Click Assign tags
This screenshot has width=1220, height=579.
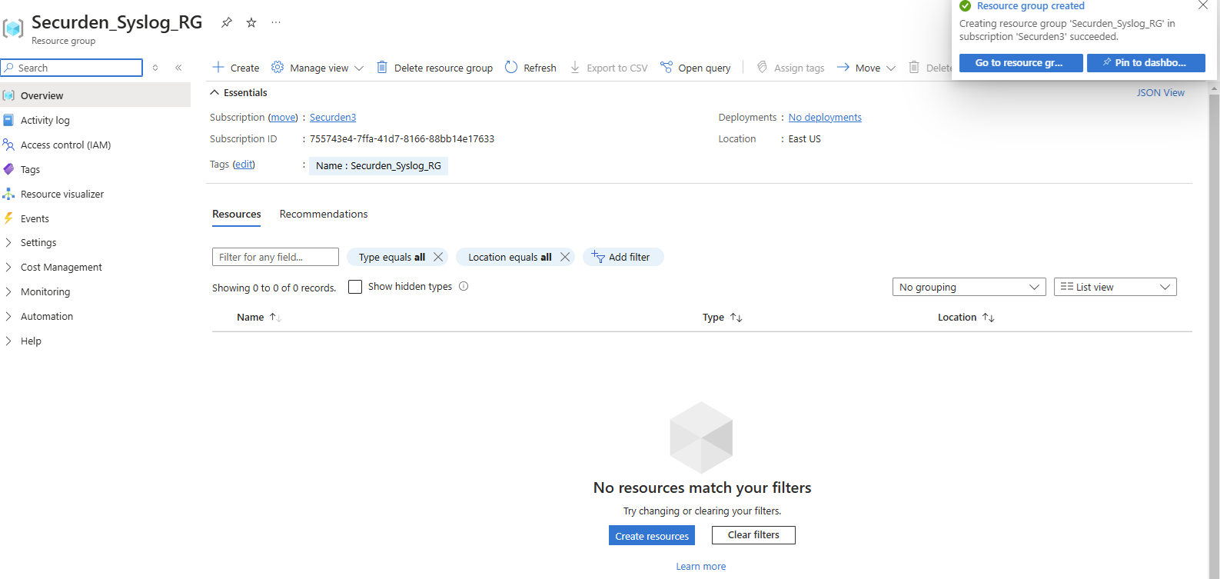click(x=791, y=68)
